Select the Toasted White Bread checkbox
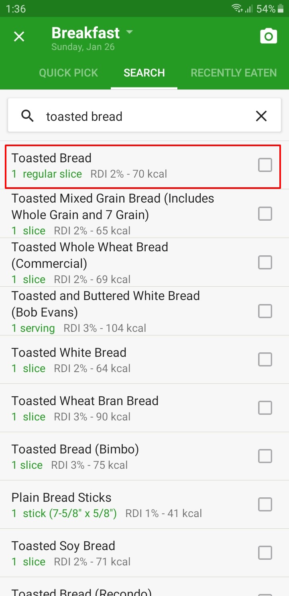Image resolution: width=289 pixels, height=596 pixels. click(x=265, y=359)
